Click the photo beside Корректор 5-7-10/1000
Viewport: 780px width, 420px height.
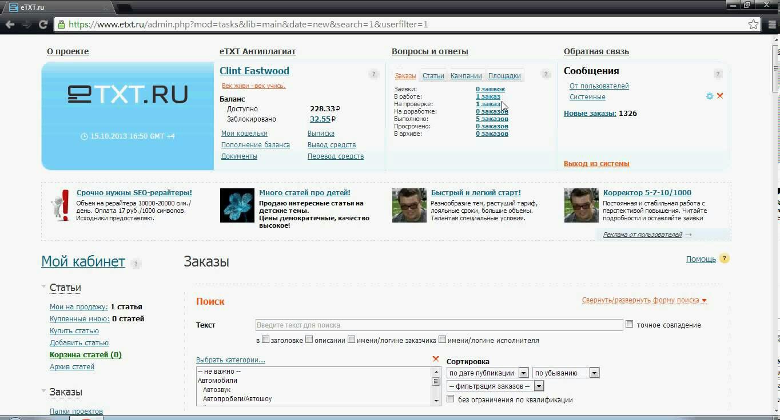582,205
